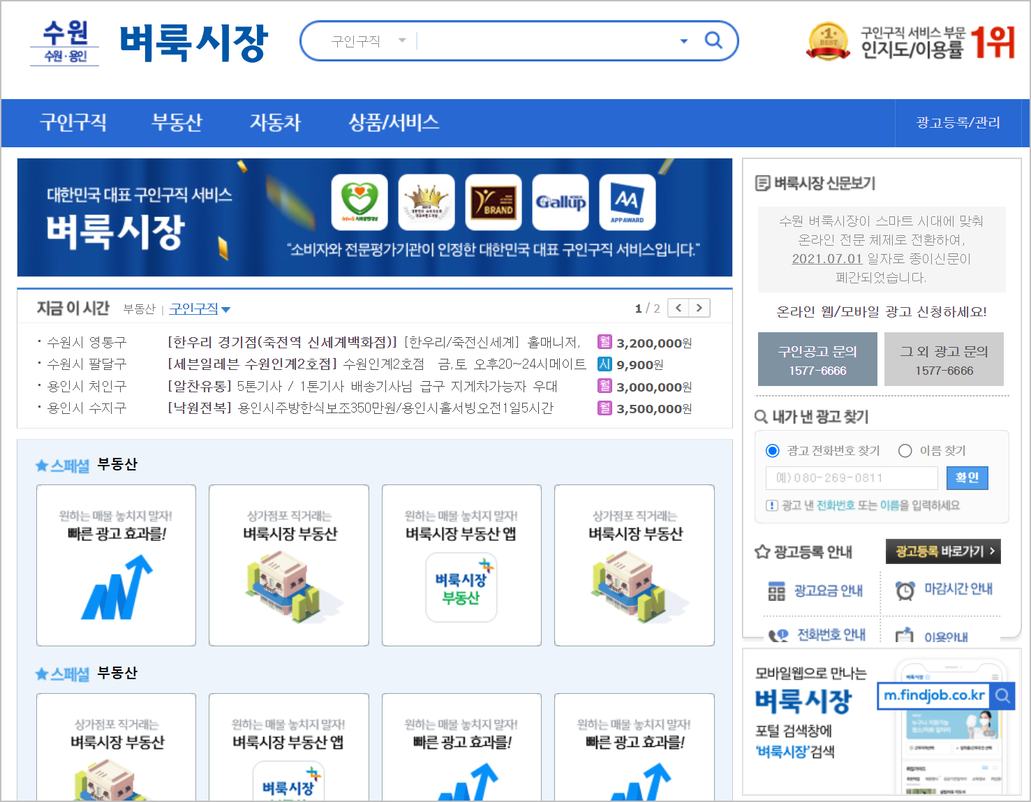Open the 세븐일레븐 수원인계2호점 listing
The image size is (1031, 802).
(x=377, y=364)
